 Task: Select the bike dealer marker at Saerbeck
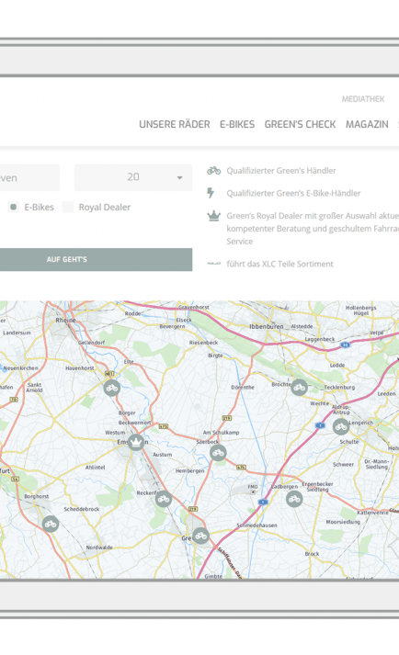click(x=218, y=452)
